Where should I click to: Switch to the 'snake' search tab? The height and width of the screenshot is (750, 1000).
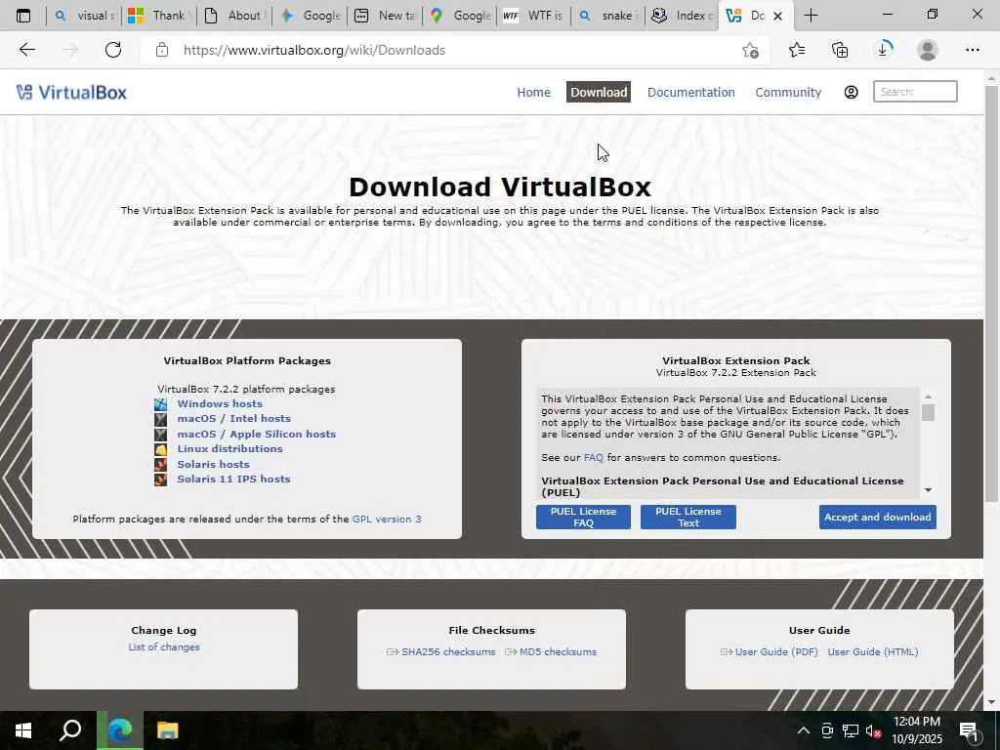(607, 16)
